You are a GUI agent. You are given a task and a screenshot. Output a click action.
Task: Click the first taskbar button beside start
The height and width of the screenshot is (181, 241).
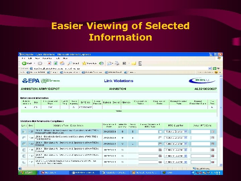[54, 173]
